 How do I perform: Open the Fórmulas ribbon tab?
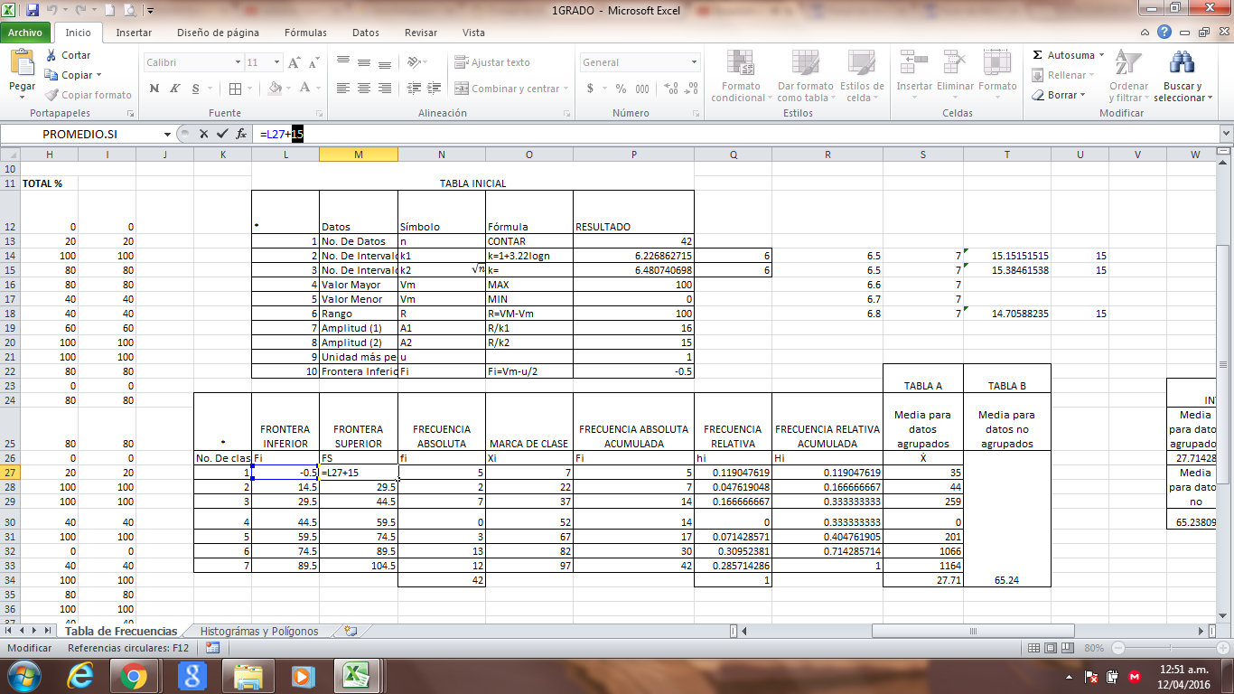tap(305, 33)
